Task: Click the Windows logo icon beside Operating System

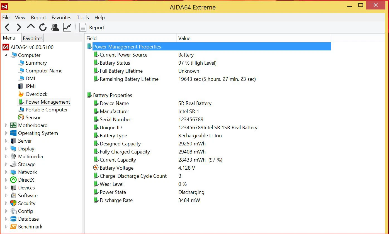Action: coord(13,133)
